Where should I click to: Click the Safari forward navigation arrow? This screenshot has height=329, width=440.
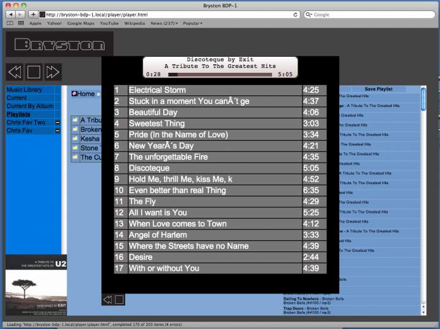[x=20, y=15]
